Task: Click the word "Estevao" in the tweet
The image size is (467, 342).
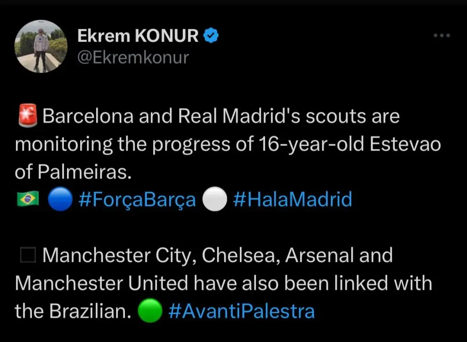Action: (x=405, y=145)
